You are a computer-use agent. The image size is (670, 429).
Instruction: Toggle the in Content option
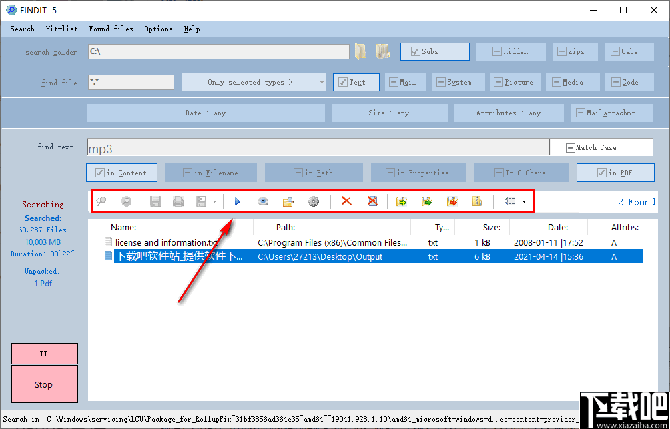(121, 173)
